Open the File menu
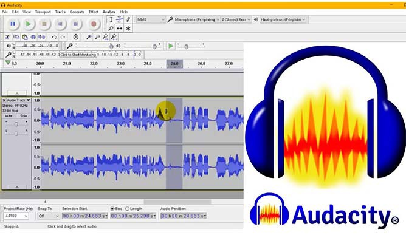Screen dimensions: 406x235 coord(5,12)
